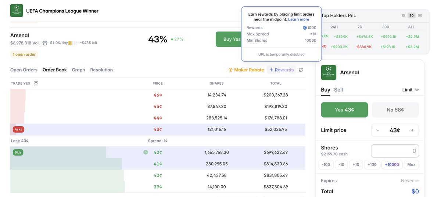The image size is (441, 197).
Task: Click the 24H column header in PnL table
Action: click(x=334, y=27)
